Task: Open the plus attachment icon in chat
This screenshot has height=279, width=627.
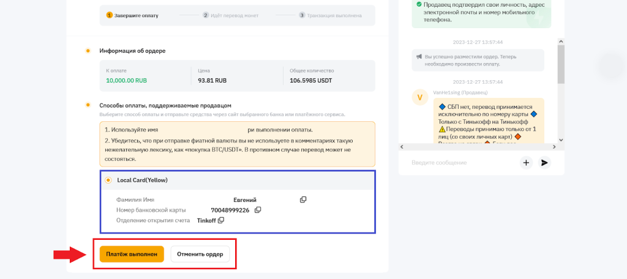Action: [526, 163]
